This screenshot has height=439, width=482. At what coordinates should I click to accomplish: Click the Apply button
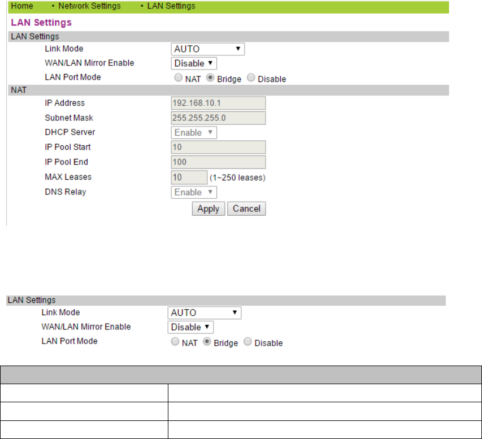(x=209, y=208)
